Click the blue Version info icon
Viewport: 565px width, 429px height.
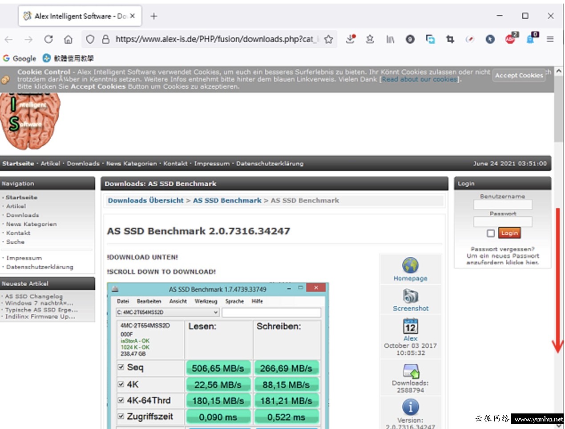point(410,407)
